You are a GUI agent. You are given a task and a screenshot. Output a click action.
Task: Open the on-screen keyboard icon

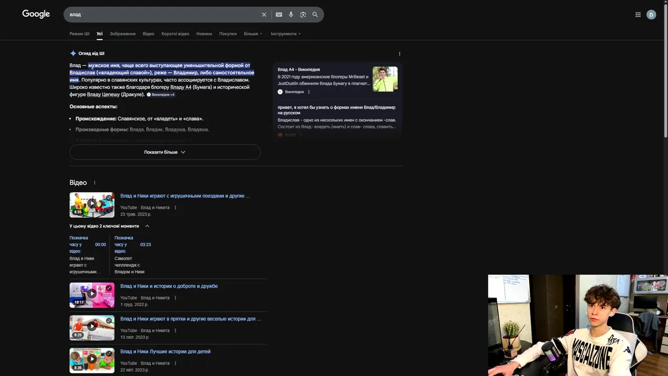coord(279,15)
